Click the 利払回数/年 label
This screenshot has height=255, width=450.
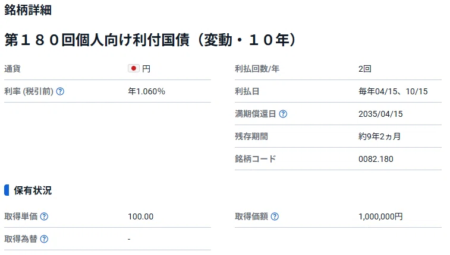tap(257, 69)
